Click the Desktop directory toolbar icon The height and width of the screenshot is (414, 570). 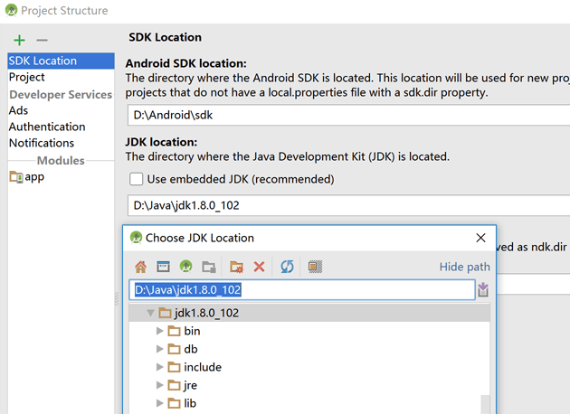163,267
